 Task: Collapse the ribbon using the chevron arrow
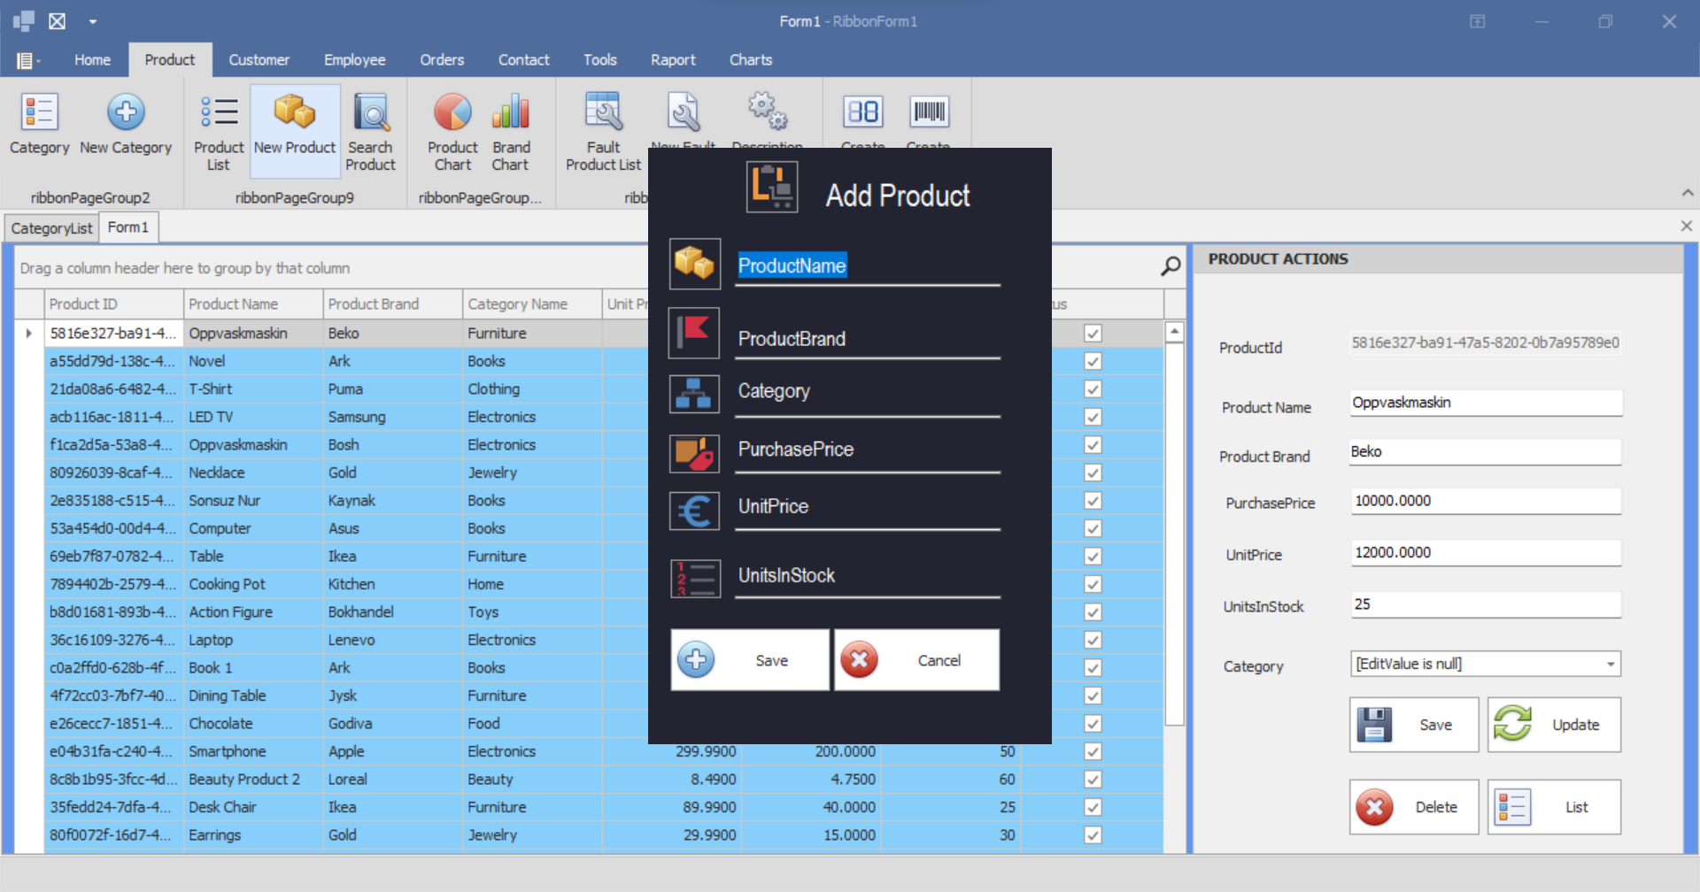pyautogui.click(x=1687, y=193)
